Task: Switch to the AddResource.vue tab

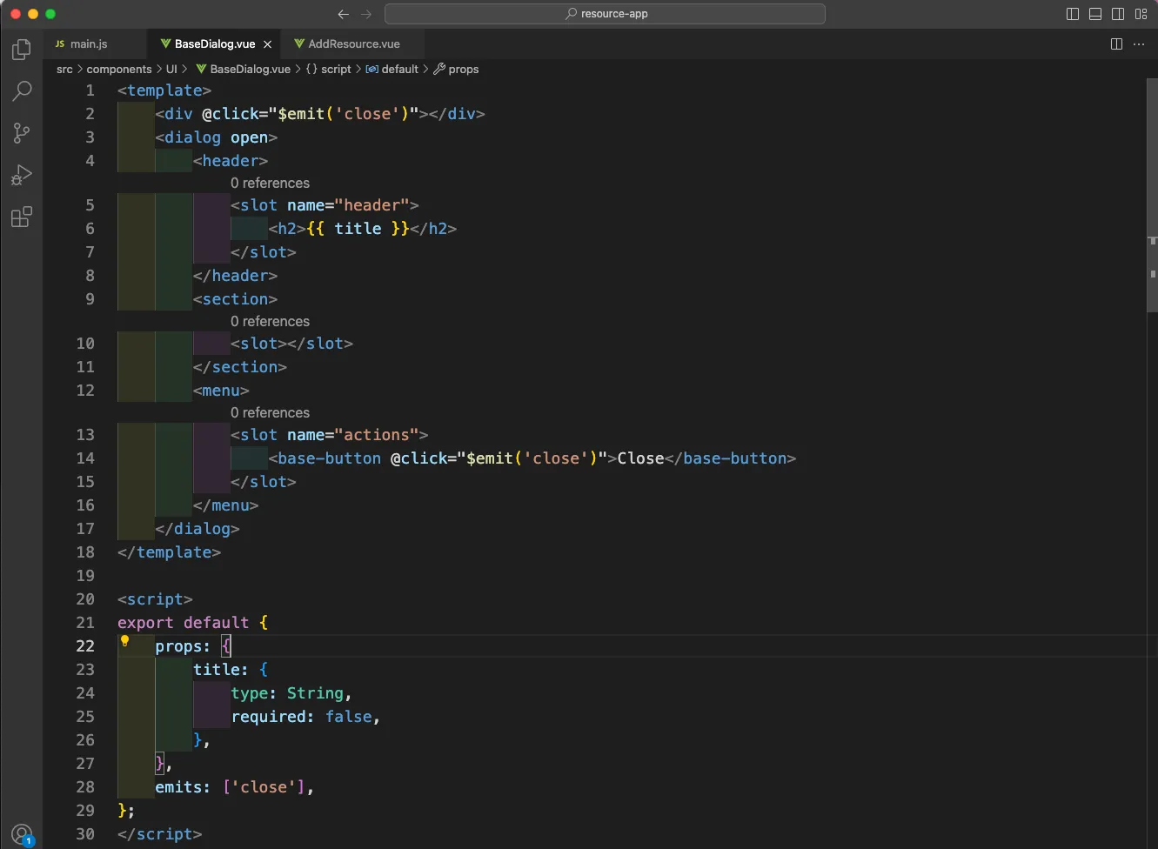Action: tap(353, 43)
